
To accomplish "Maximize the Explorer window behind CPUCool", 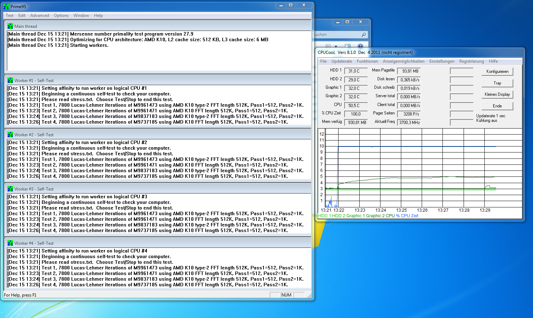I will tap(347, 22).
